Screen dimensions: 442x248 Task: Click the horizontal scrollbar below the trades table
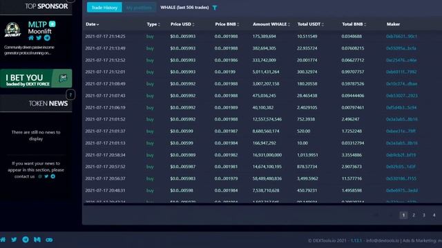[262, 204]
